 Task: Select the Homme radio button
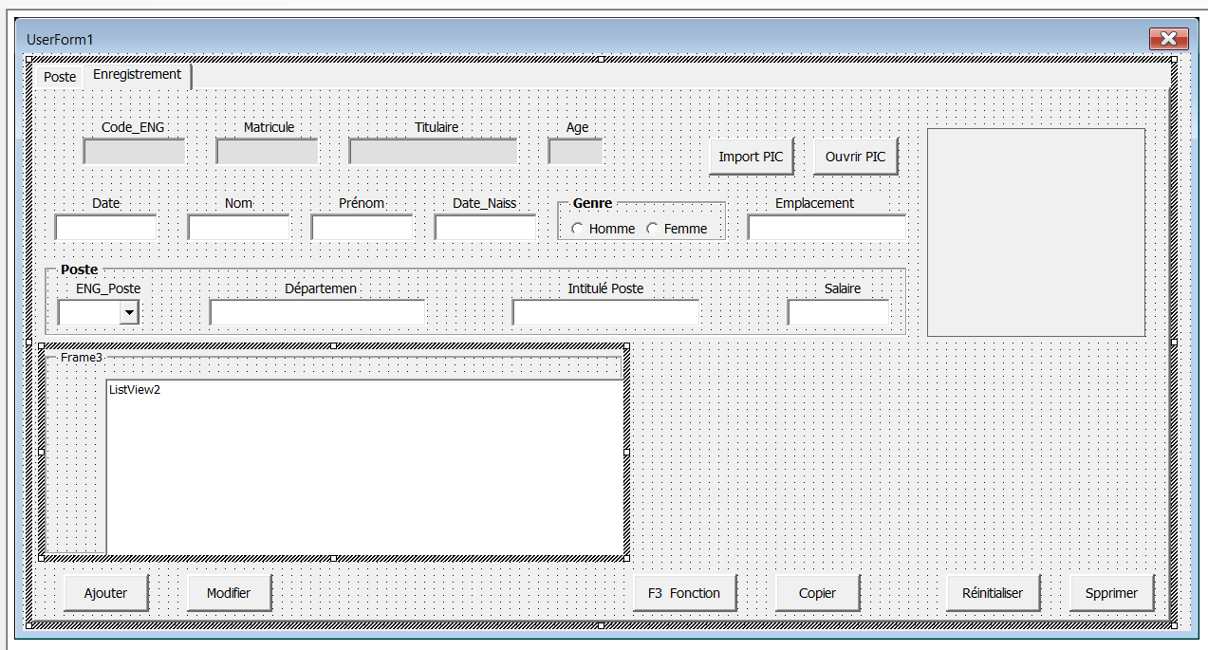577,229
